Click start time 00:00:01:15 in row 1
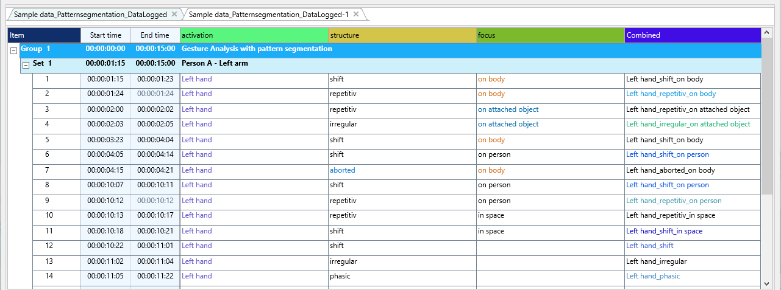This screenshot has height=290, width=781. (x=105, y=79)
